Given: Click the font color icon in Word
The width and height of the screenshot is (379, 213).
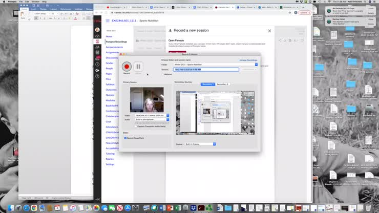Looking at the screenshot, I should (x=75, y=18).
